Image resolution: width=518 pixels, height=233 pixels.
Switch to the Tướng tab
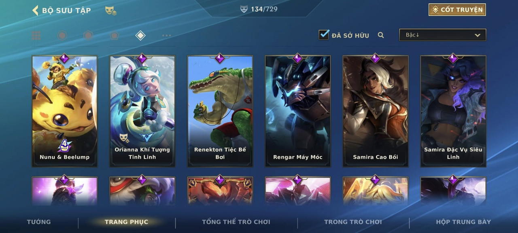click(x=39, y=222)
